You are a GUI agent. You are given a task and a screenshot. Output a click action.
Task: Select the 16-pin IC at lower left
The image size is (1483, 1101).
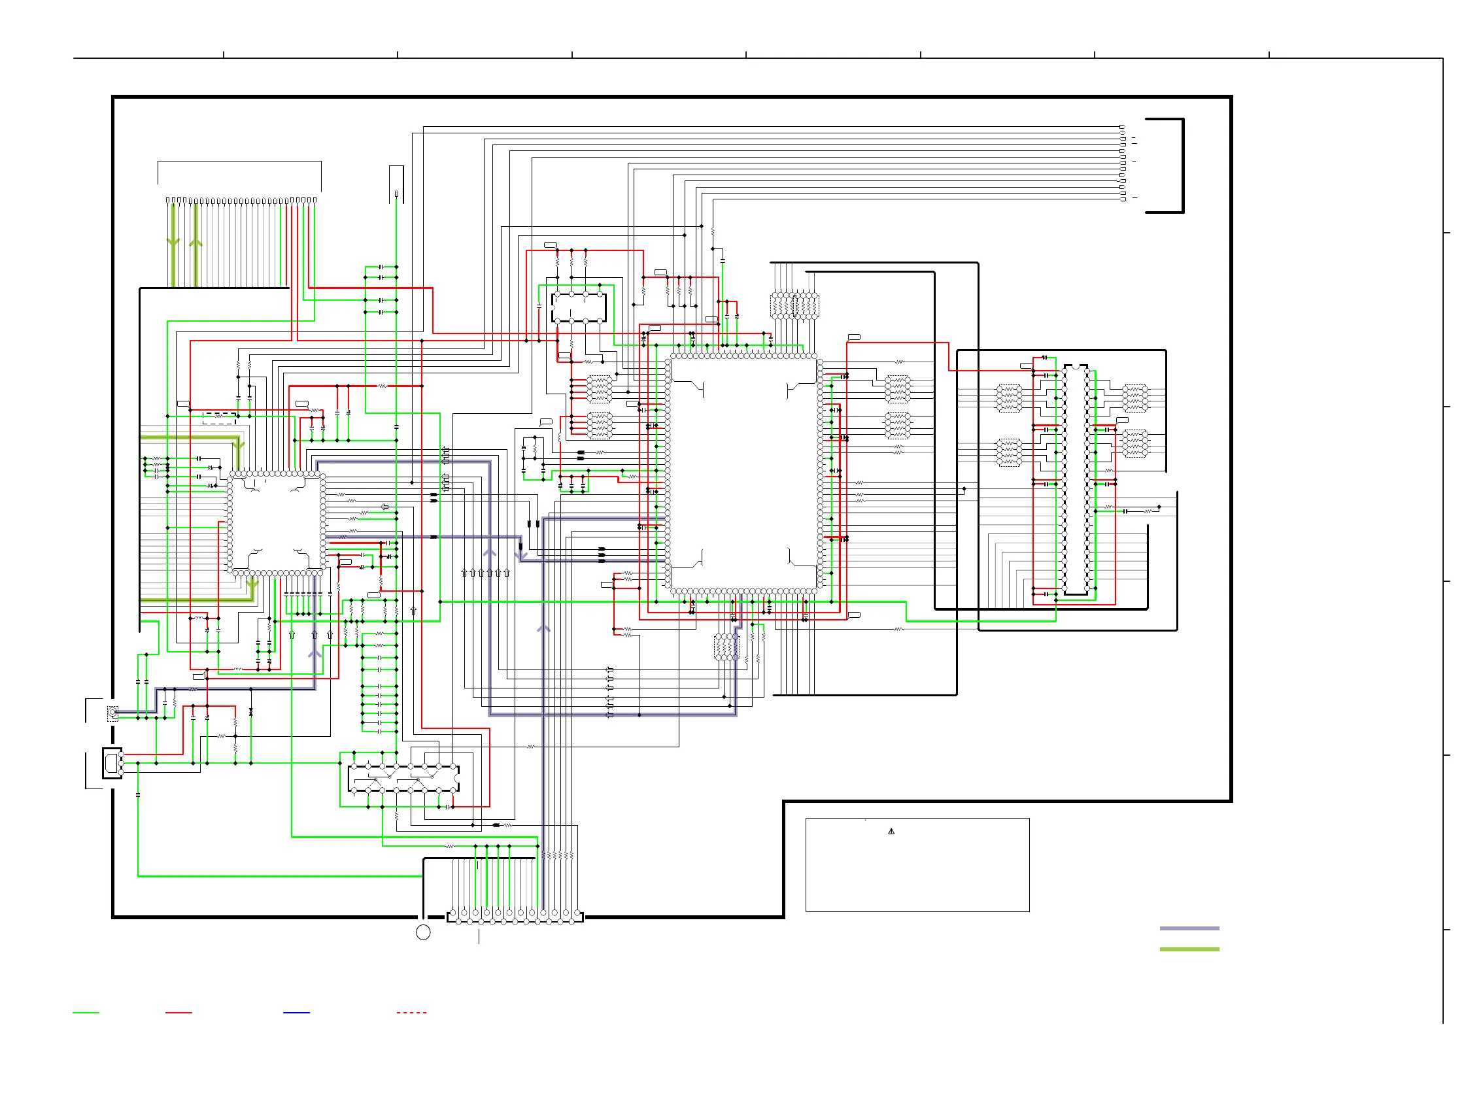coord(403,779)
